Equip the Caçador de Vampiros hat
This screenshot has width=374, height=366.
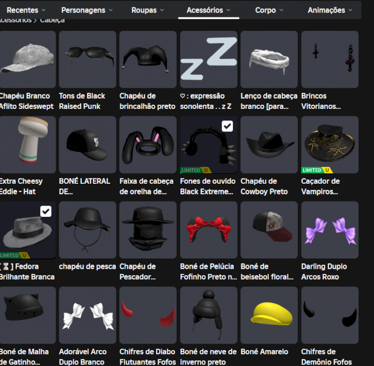click(x=330, y=145)
